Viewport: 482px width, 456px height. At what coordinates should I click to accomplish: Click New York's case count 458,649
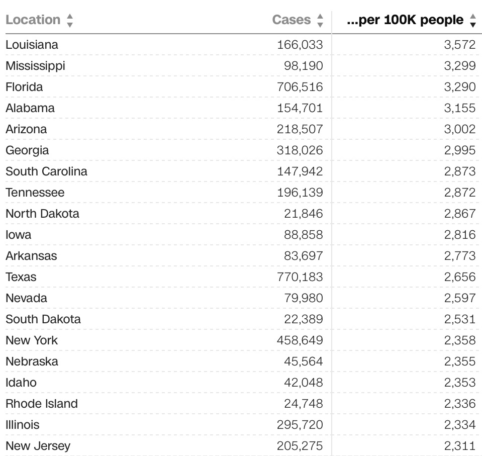300,340
